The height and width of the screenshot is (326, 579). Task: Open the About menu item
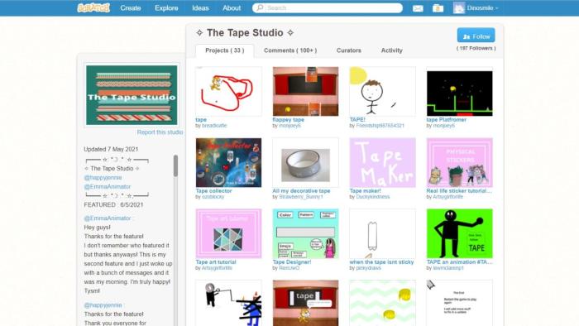click(x=232, y=7)
